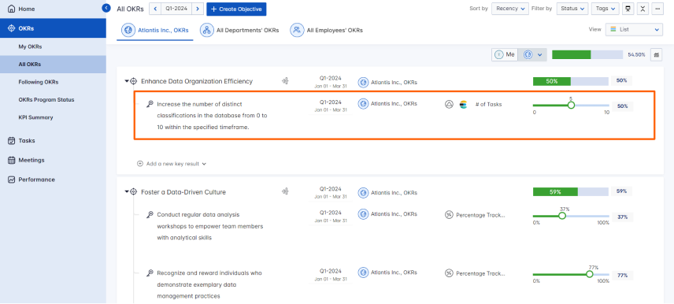This screenshot has width=674, height=304.
Task: Open key result Recognize and reward individuals
Action: 209,284
